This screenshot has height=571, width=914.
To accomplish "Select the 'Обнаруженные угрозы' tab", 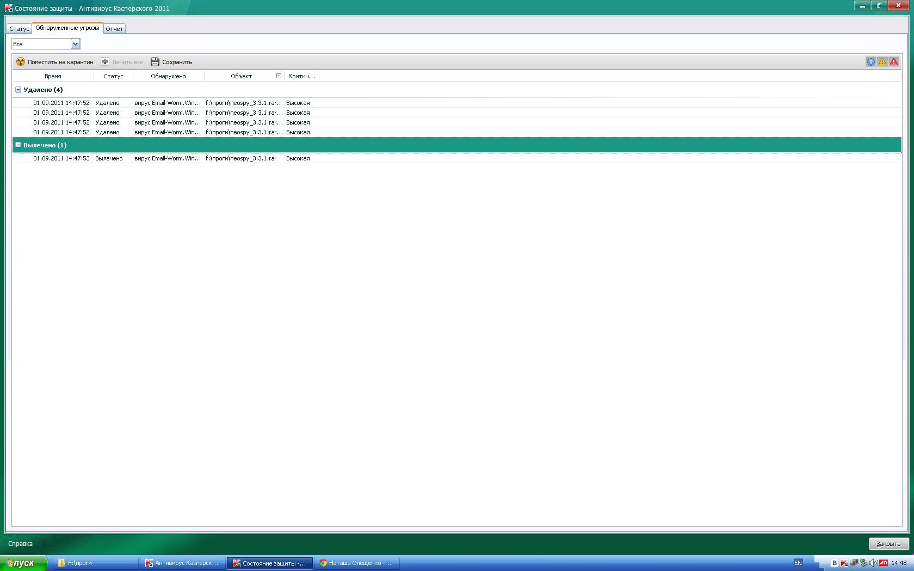I will pyautogui.click(x=67, y=28).
